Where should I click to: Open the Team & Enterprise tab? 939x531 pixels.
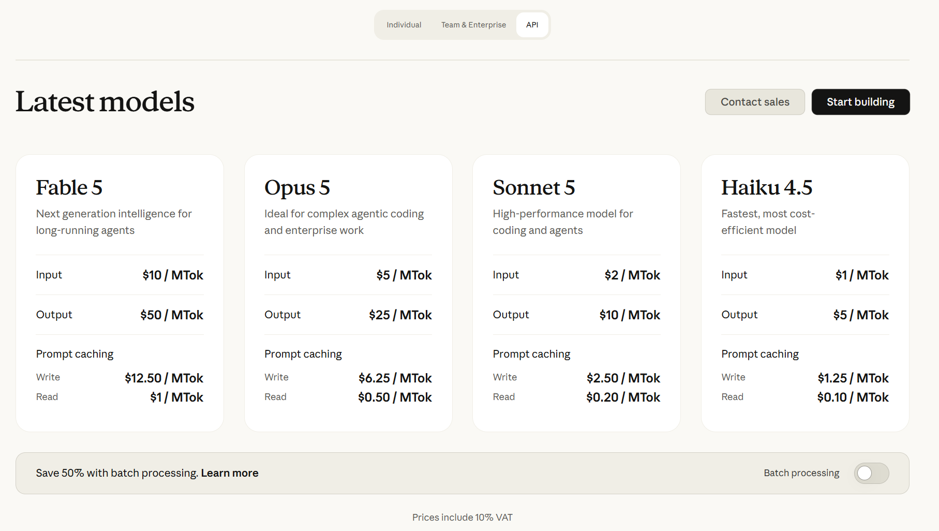473,25
